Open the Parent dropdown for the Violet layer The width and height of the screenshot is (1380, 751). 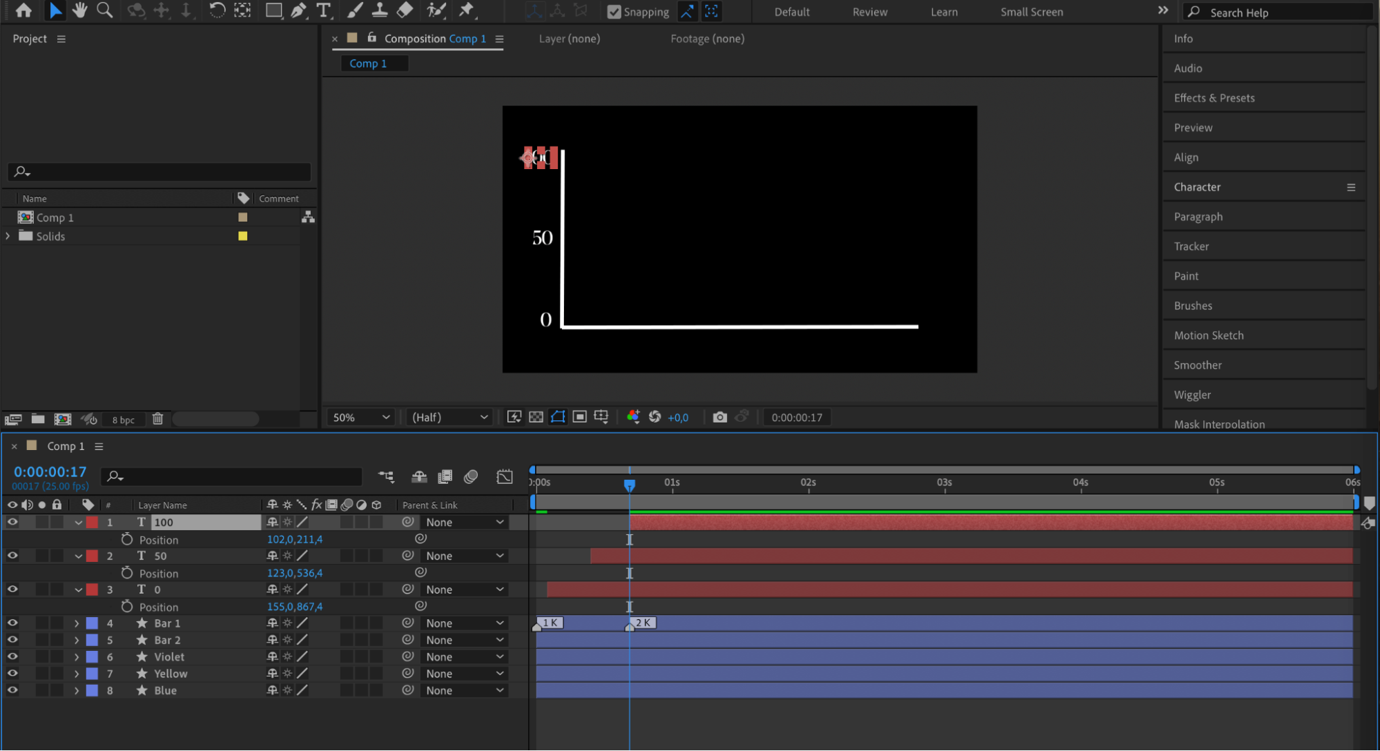click(x=464, y=657)
